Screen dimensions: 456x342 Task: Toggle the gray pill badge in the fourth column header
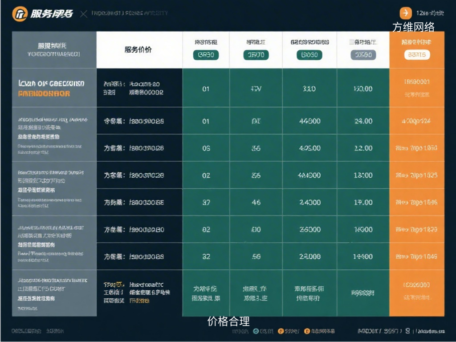[363, 55]
